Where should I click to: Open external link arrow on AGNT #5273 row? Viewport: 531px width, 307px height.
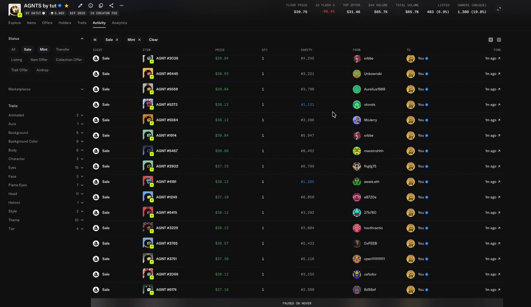499,105
